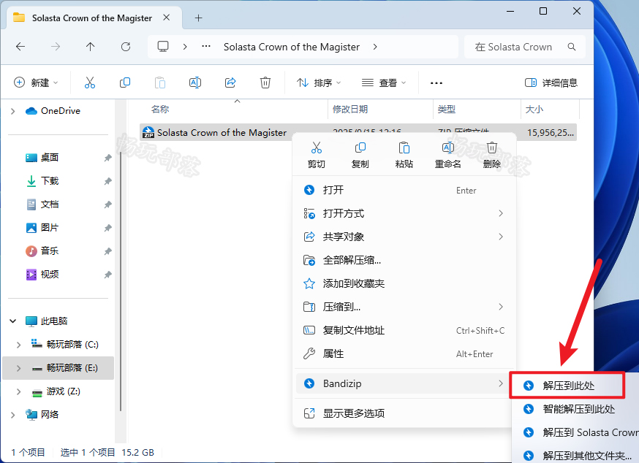Open the 排序 dropdown
Viewport: 639px width, 463px height.
click(x=319, y=83)
